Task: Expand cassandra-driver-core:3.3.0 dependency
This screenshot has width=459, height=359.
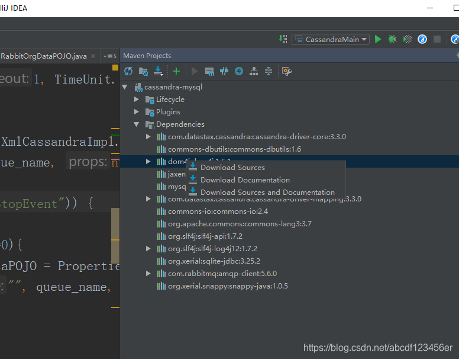Action: coord(148,137)
